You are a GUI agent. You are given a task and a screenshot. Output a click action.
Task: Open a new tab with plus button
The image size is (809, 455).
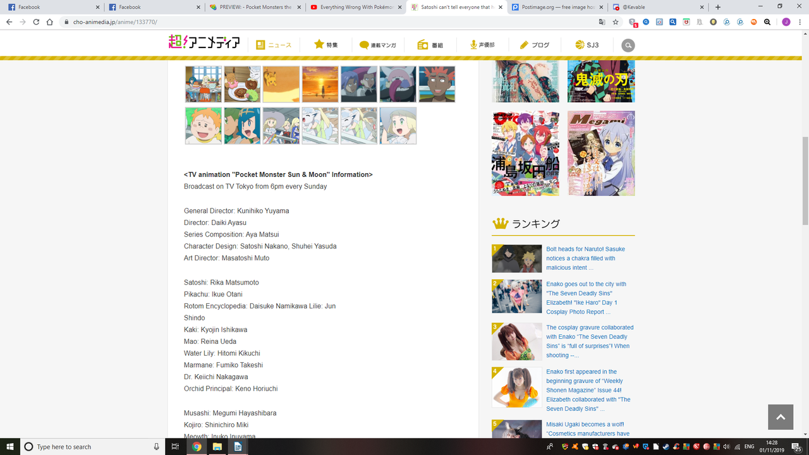pos(718,7)
